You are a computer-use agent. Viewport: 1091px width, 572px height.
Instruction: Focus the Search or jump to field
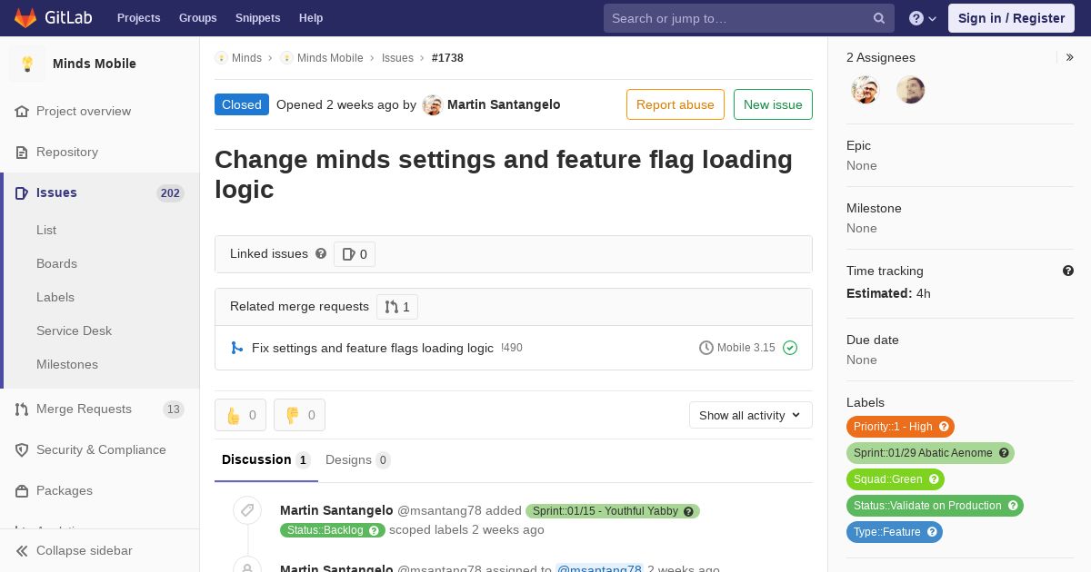[736, 18]
